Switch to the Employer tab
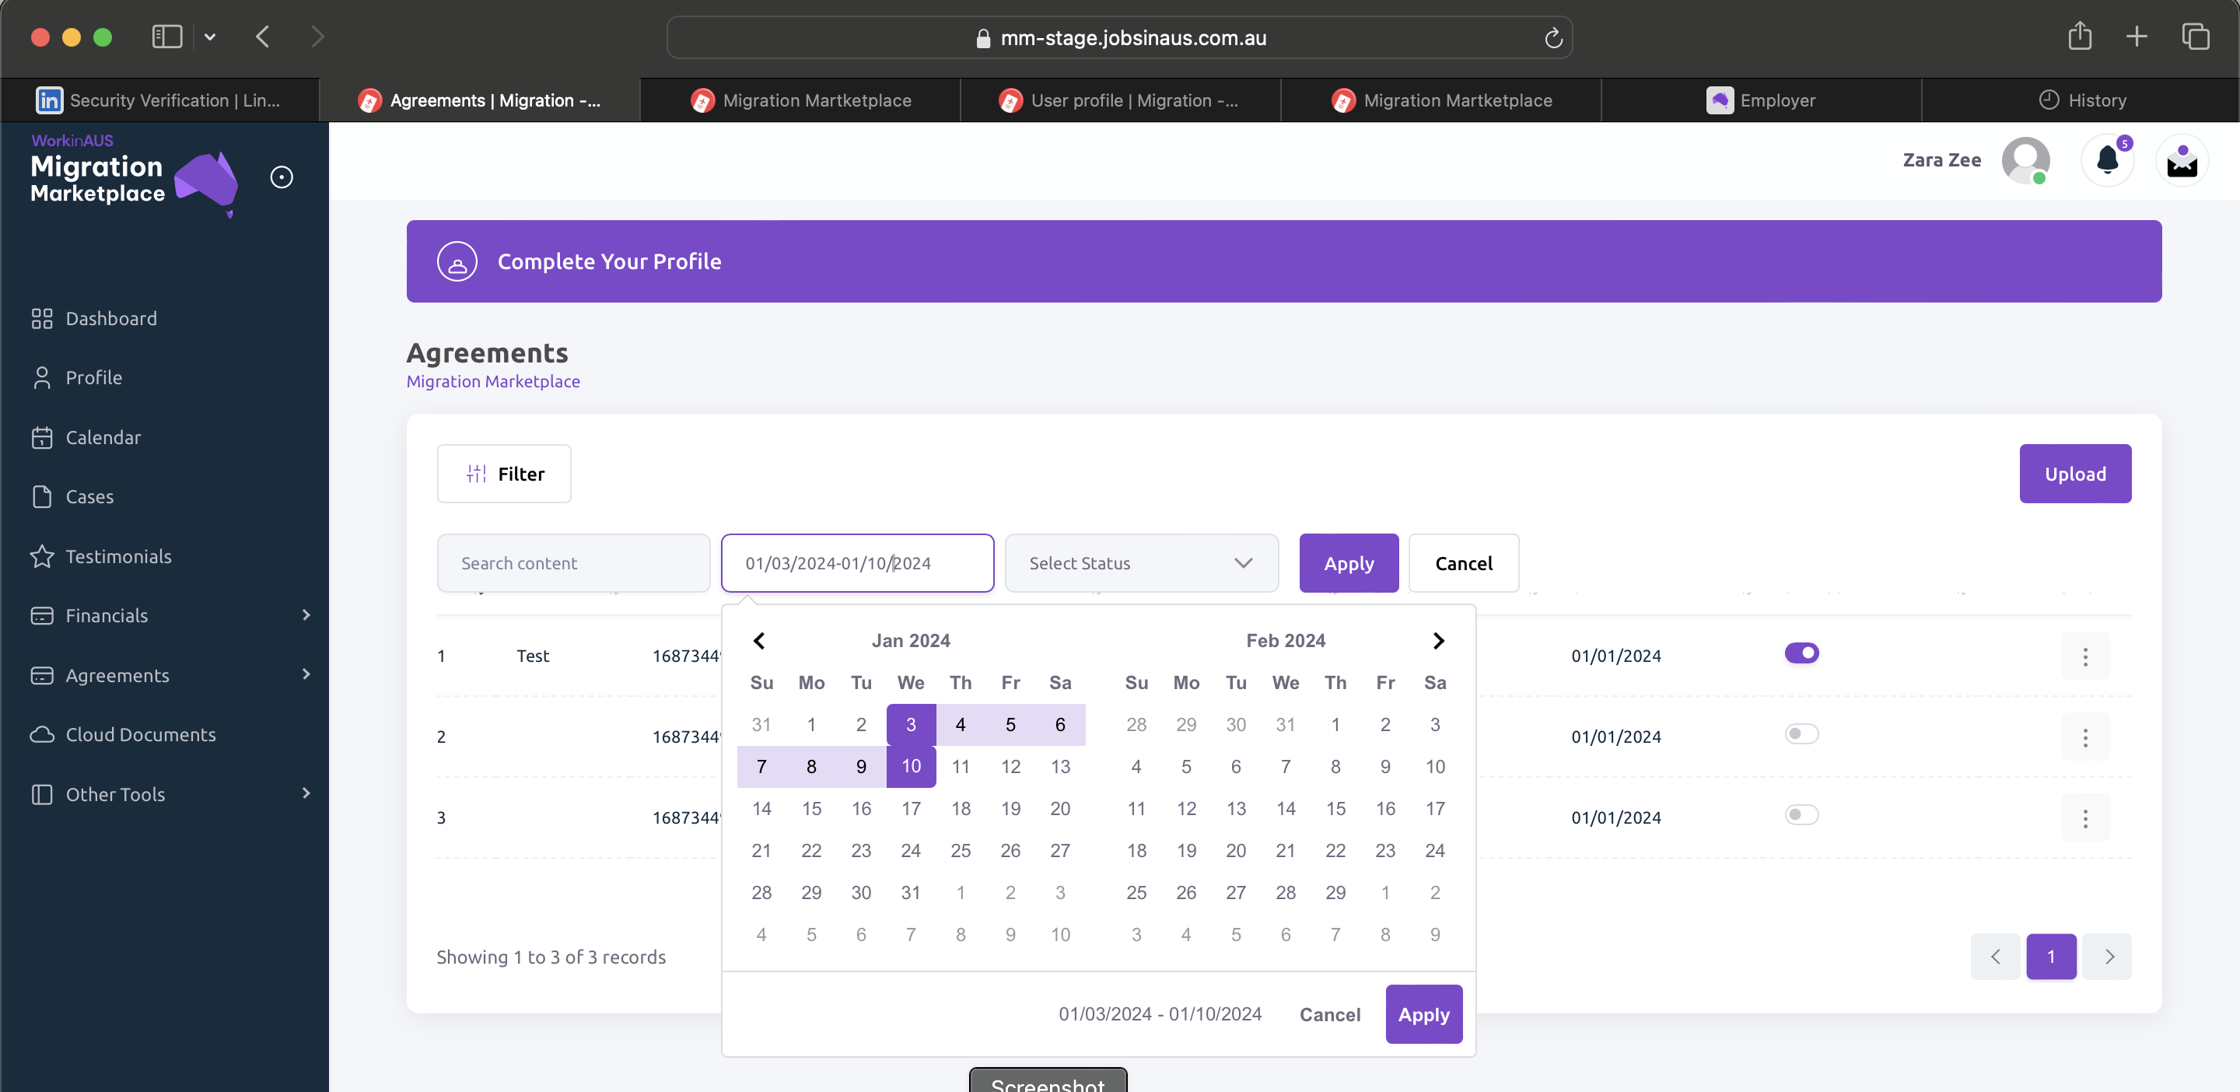The image size is (2240, 1092). pos(1761,100)
